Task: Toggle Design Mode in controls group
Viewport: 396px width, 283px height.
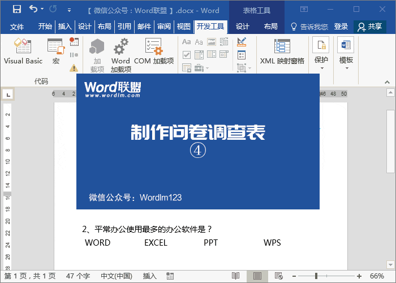Action: coord(242,42)
